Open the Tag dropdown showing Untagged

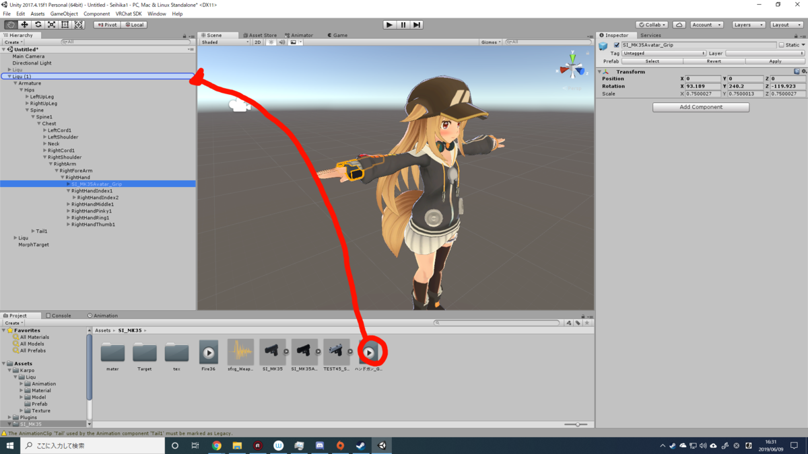(x=664, y=53)
